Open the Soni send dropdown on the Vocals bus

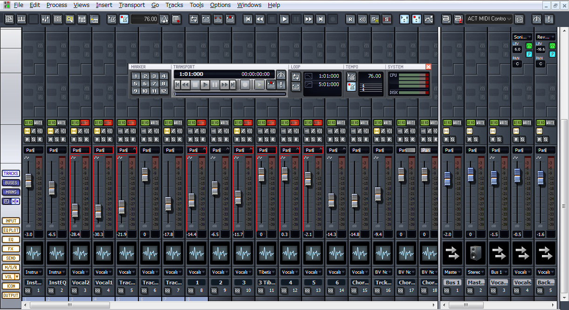click(x=522, y=37)
